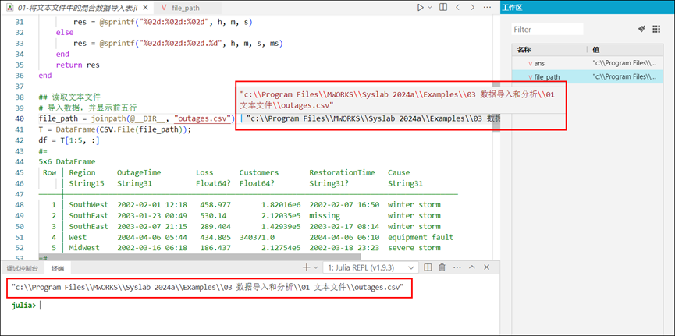675x336 pixels.
Task: Open the 终端 tab
Action: (58, 268)
